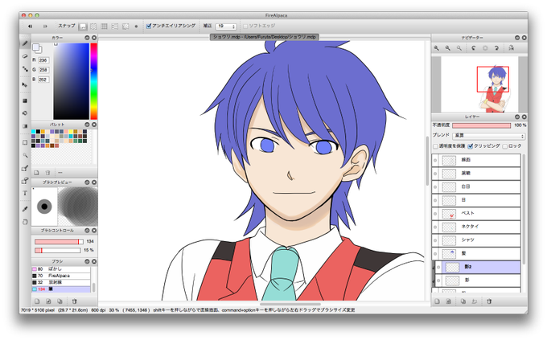Float the パレット panel
Image resolution: width=547 pixels, height=340 pixels.
[87, 125]
